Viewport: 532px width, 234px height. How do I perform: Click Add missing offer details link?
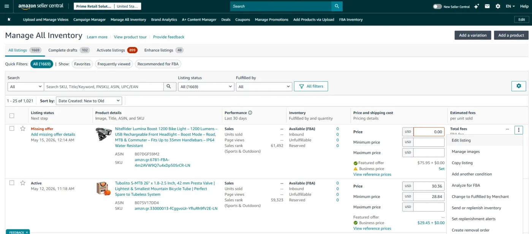pyautogui.click(x=53, y=134)
